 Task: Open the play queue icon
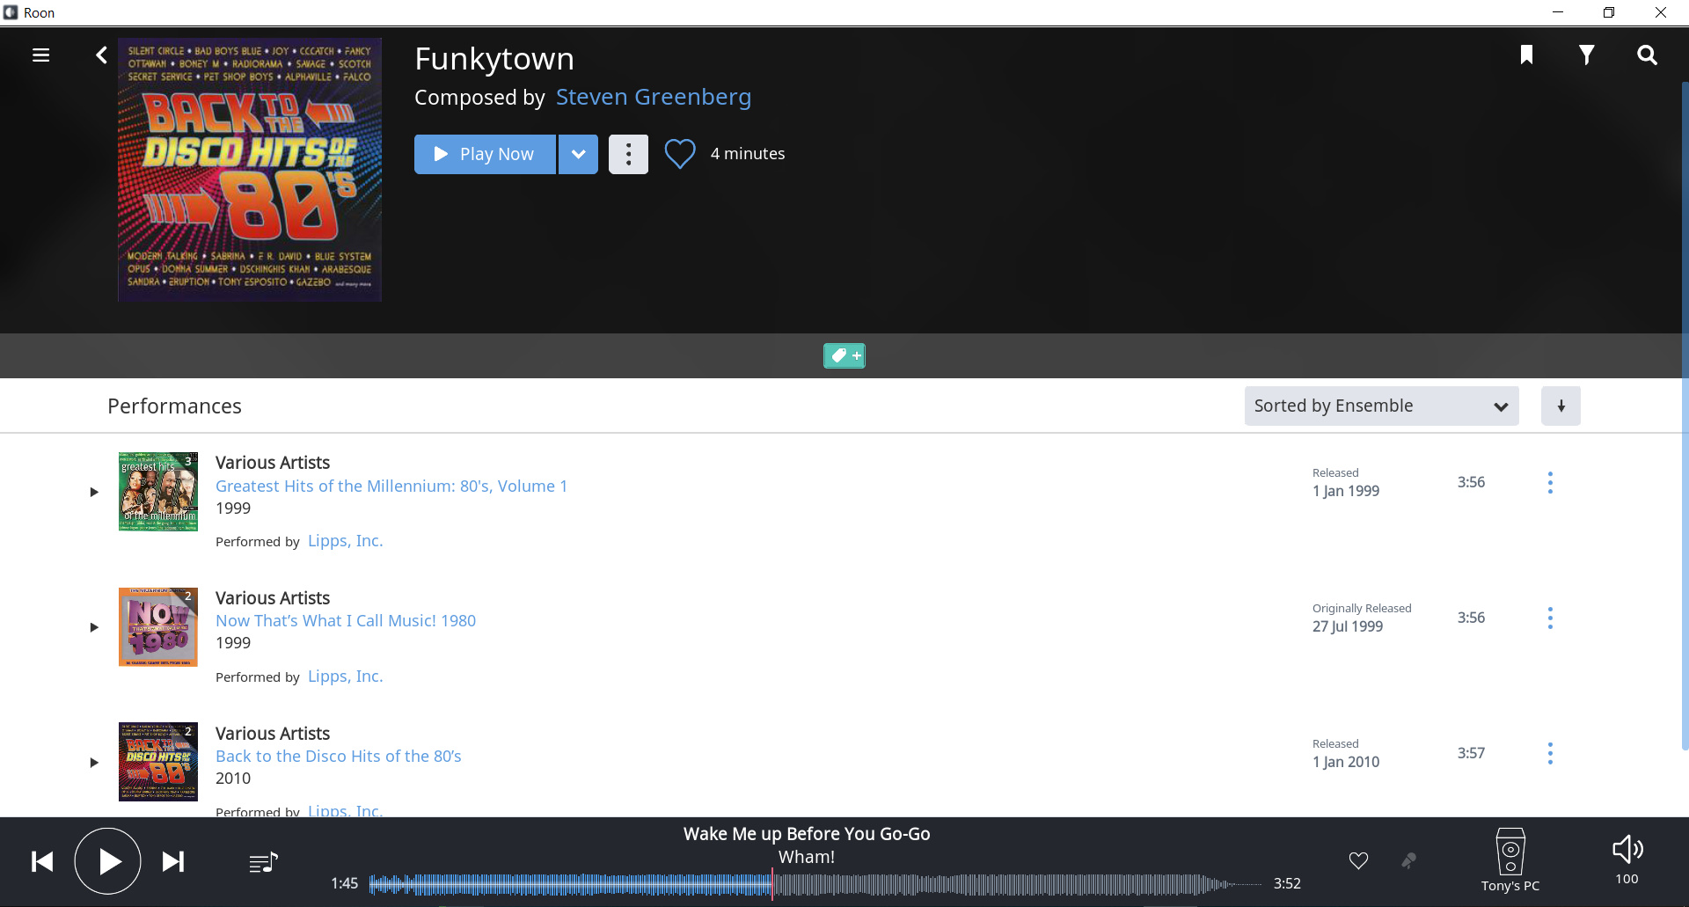tap(263, 862)
